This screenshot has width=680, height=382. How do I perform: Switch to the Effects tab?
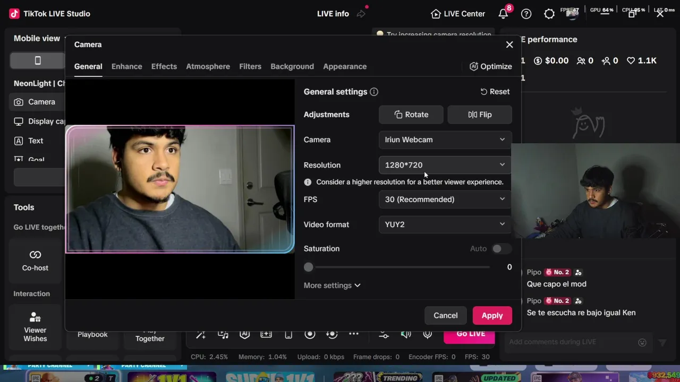(164, 66)
